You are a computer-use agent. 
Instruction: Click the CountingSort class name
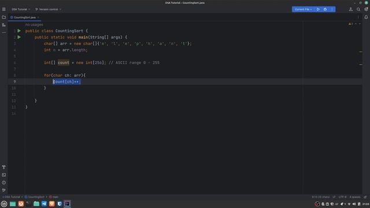[x=69, y=31]
